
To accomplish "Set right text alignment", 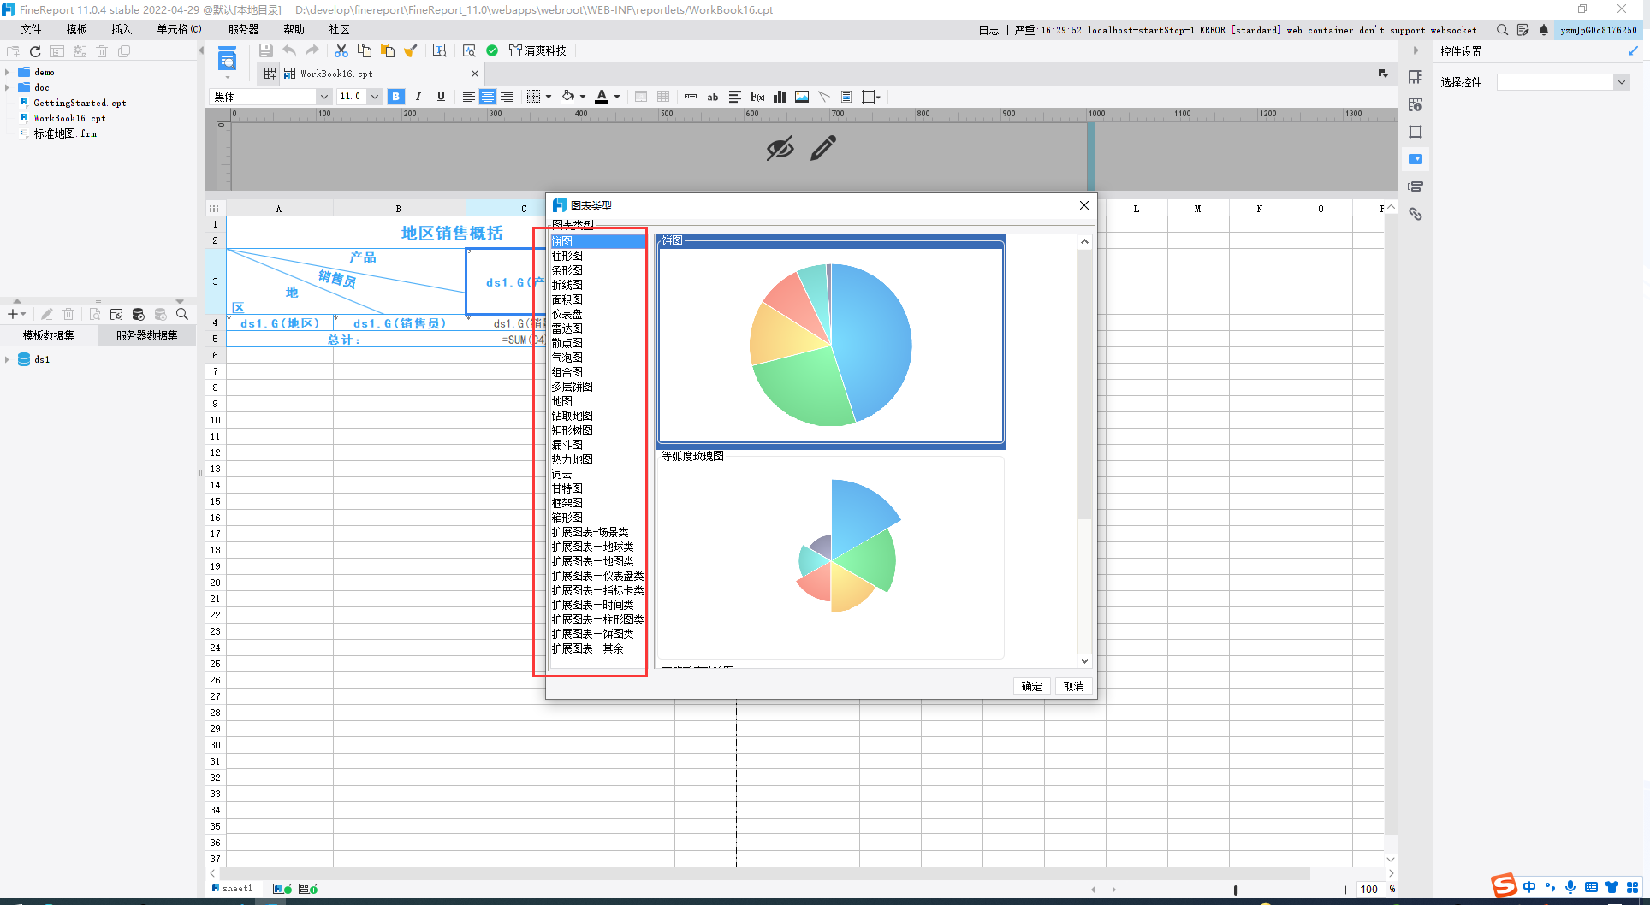I will coord(507,97).
